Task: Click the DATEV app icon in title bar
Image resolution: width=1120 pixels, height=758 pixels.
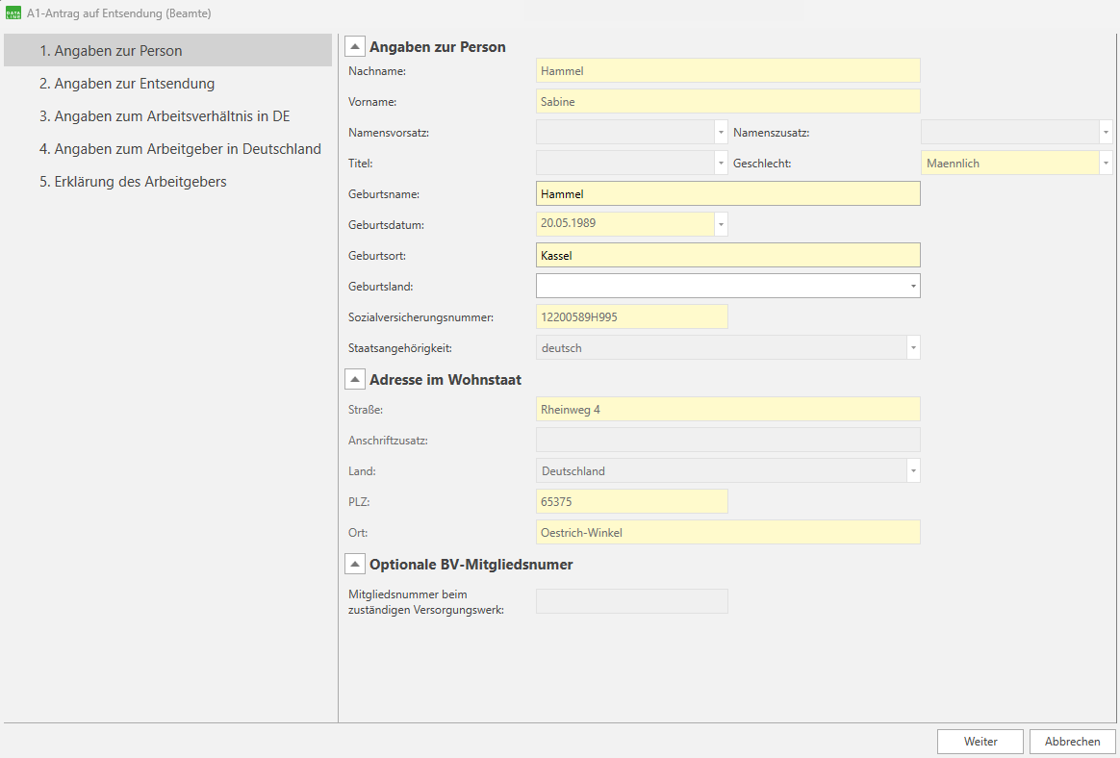Action: [13, 13]
